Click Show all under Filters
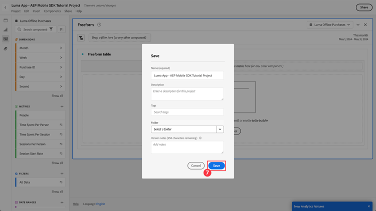 [57, 191]
